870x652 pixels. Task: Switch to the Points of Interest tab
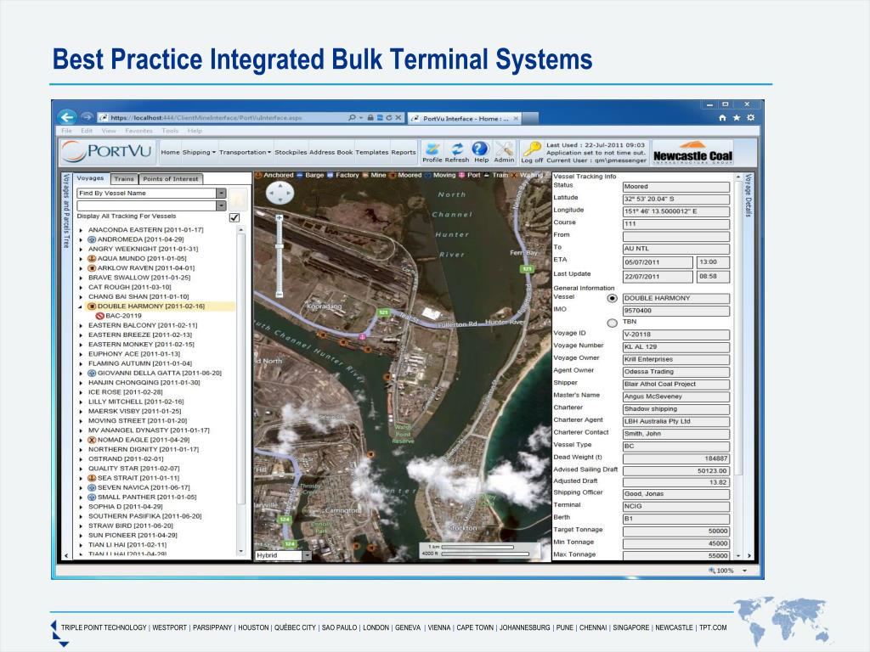click(x=170, y=178)
